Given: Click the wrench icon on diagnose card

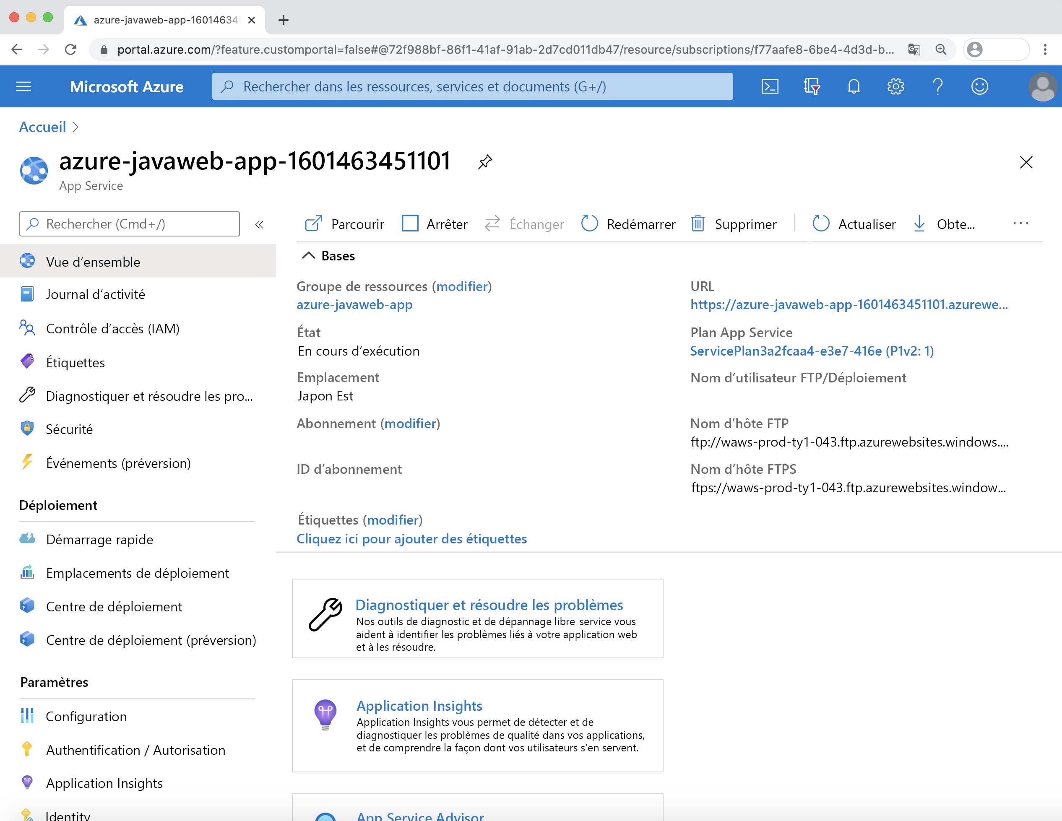Looking at the screenshot, I should coord(325,614).
